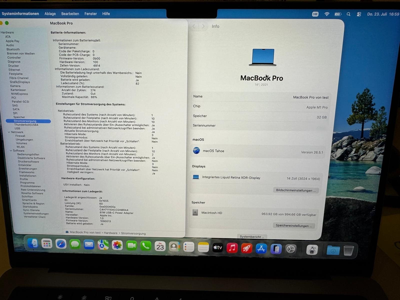400x300 pixels.
Task: Open the Notes app in Dock
Action: [x=203, y=247]
